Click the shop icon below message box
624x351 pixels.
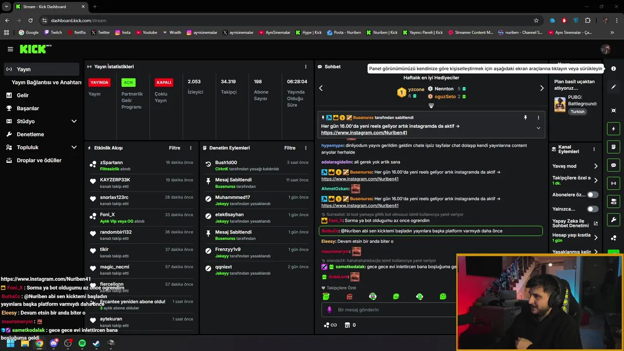347,325
